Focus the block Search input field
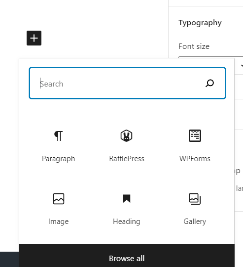Viewport: 243px width, 267px height. 127,83
